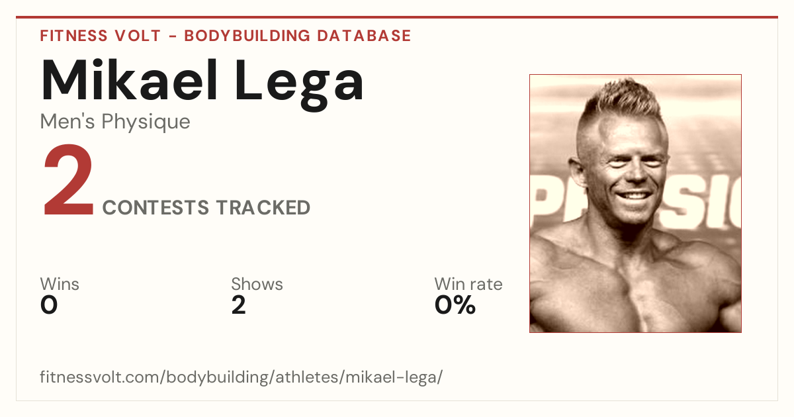Click the Mikael Lega athlete photo
This screenshot has height=417, width=794.
635,203
